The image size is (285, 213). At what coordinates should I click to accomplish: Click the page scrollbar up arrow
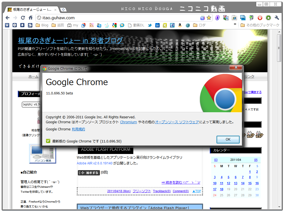(279, 32)
